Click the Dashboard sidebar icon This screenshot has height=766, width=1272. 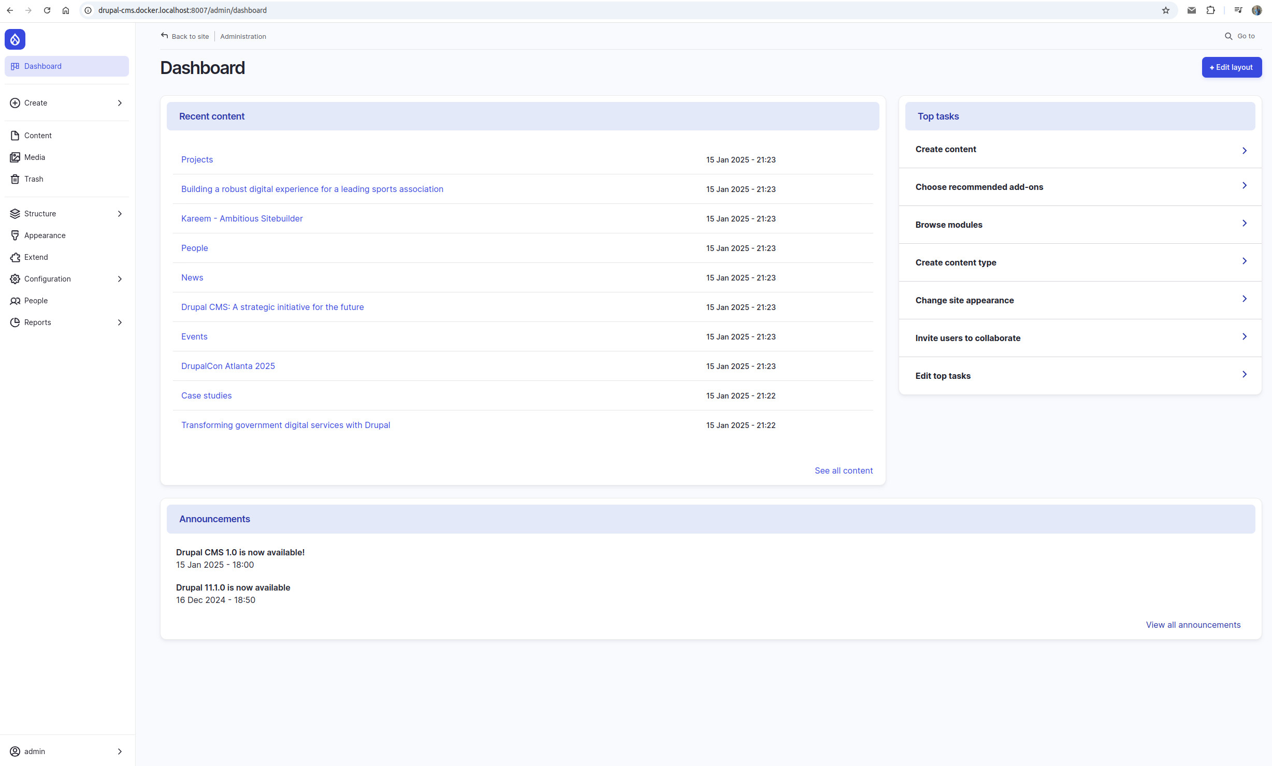[16, 65]
